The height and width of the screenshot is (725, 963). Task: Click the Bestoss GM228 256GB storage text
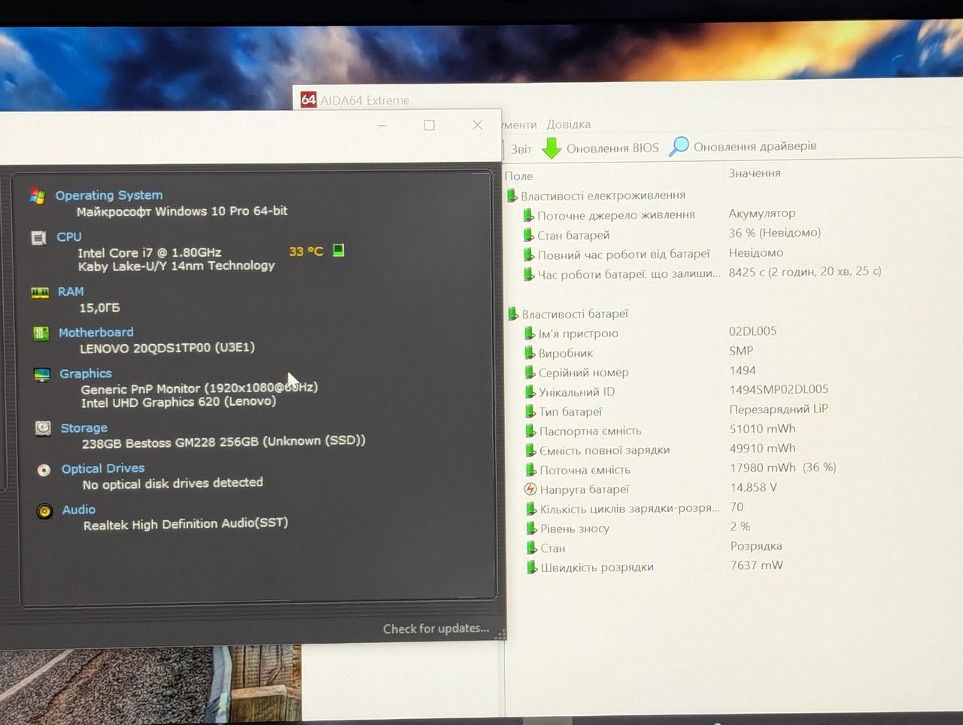click(223, 441)
